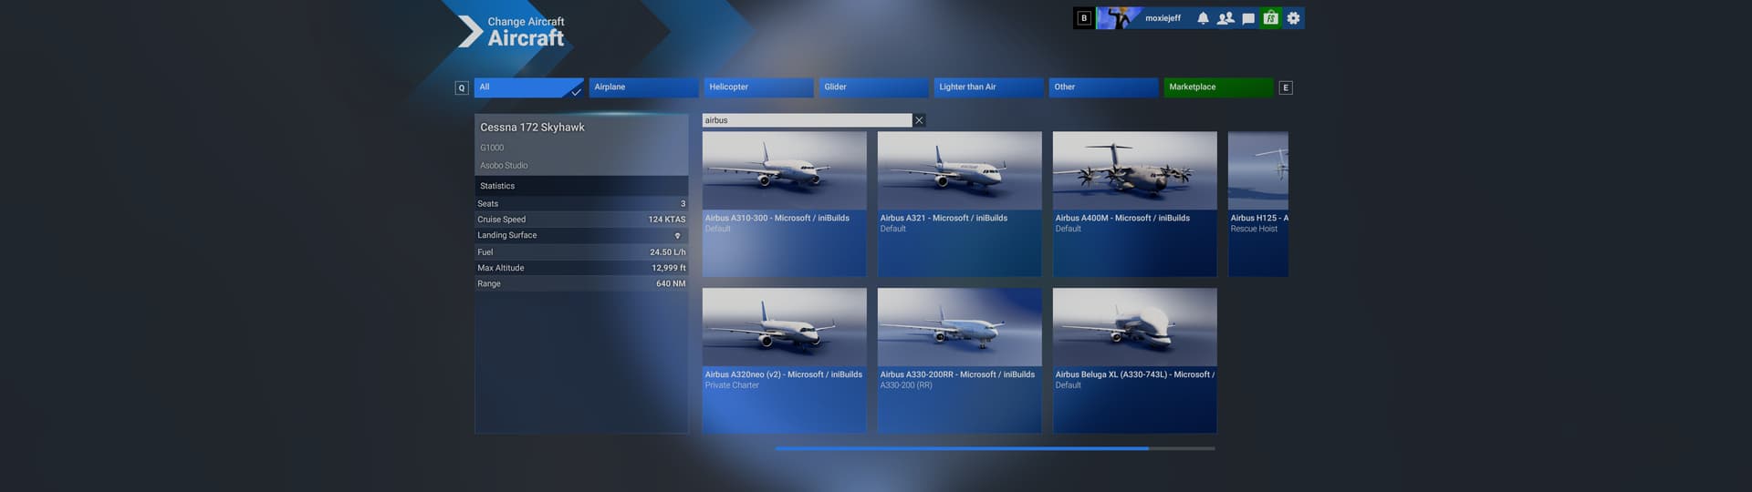Image resolution: width=1752 pixels, height=492 pixels.
Task: Open settings via the gear icon
Action: tap(1293, 18)
